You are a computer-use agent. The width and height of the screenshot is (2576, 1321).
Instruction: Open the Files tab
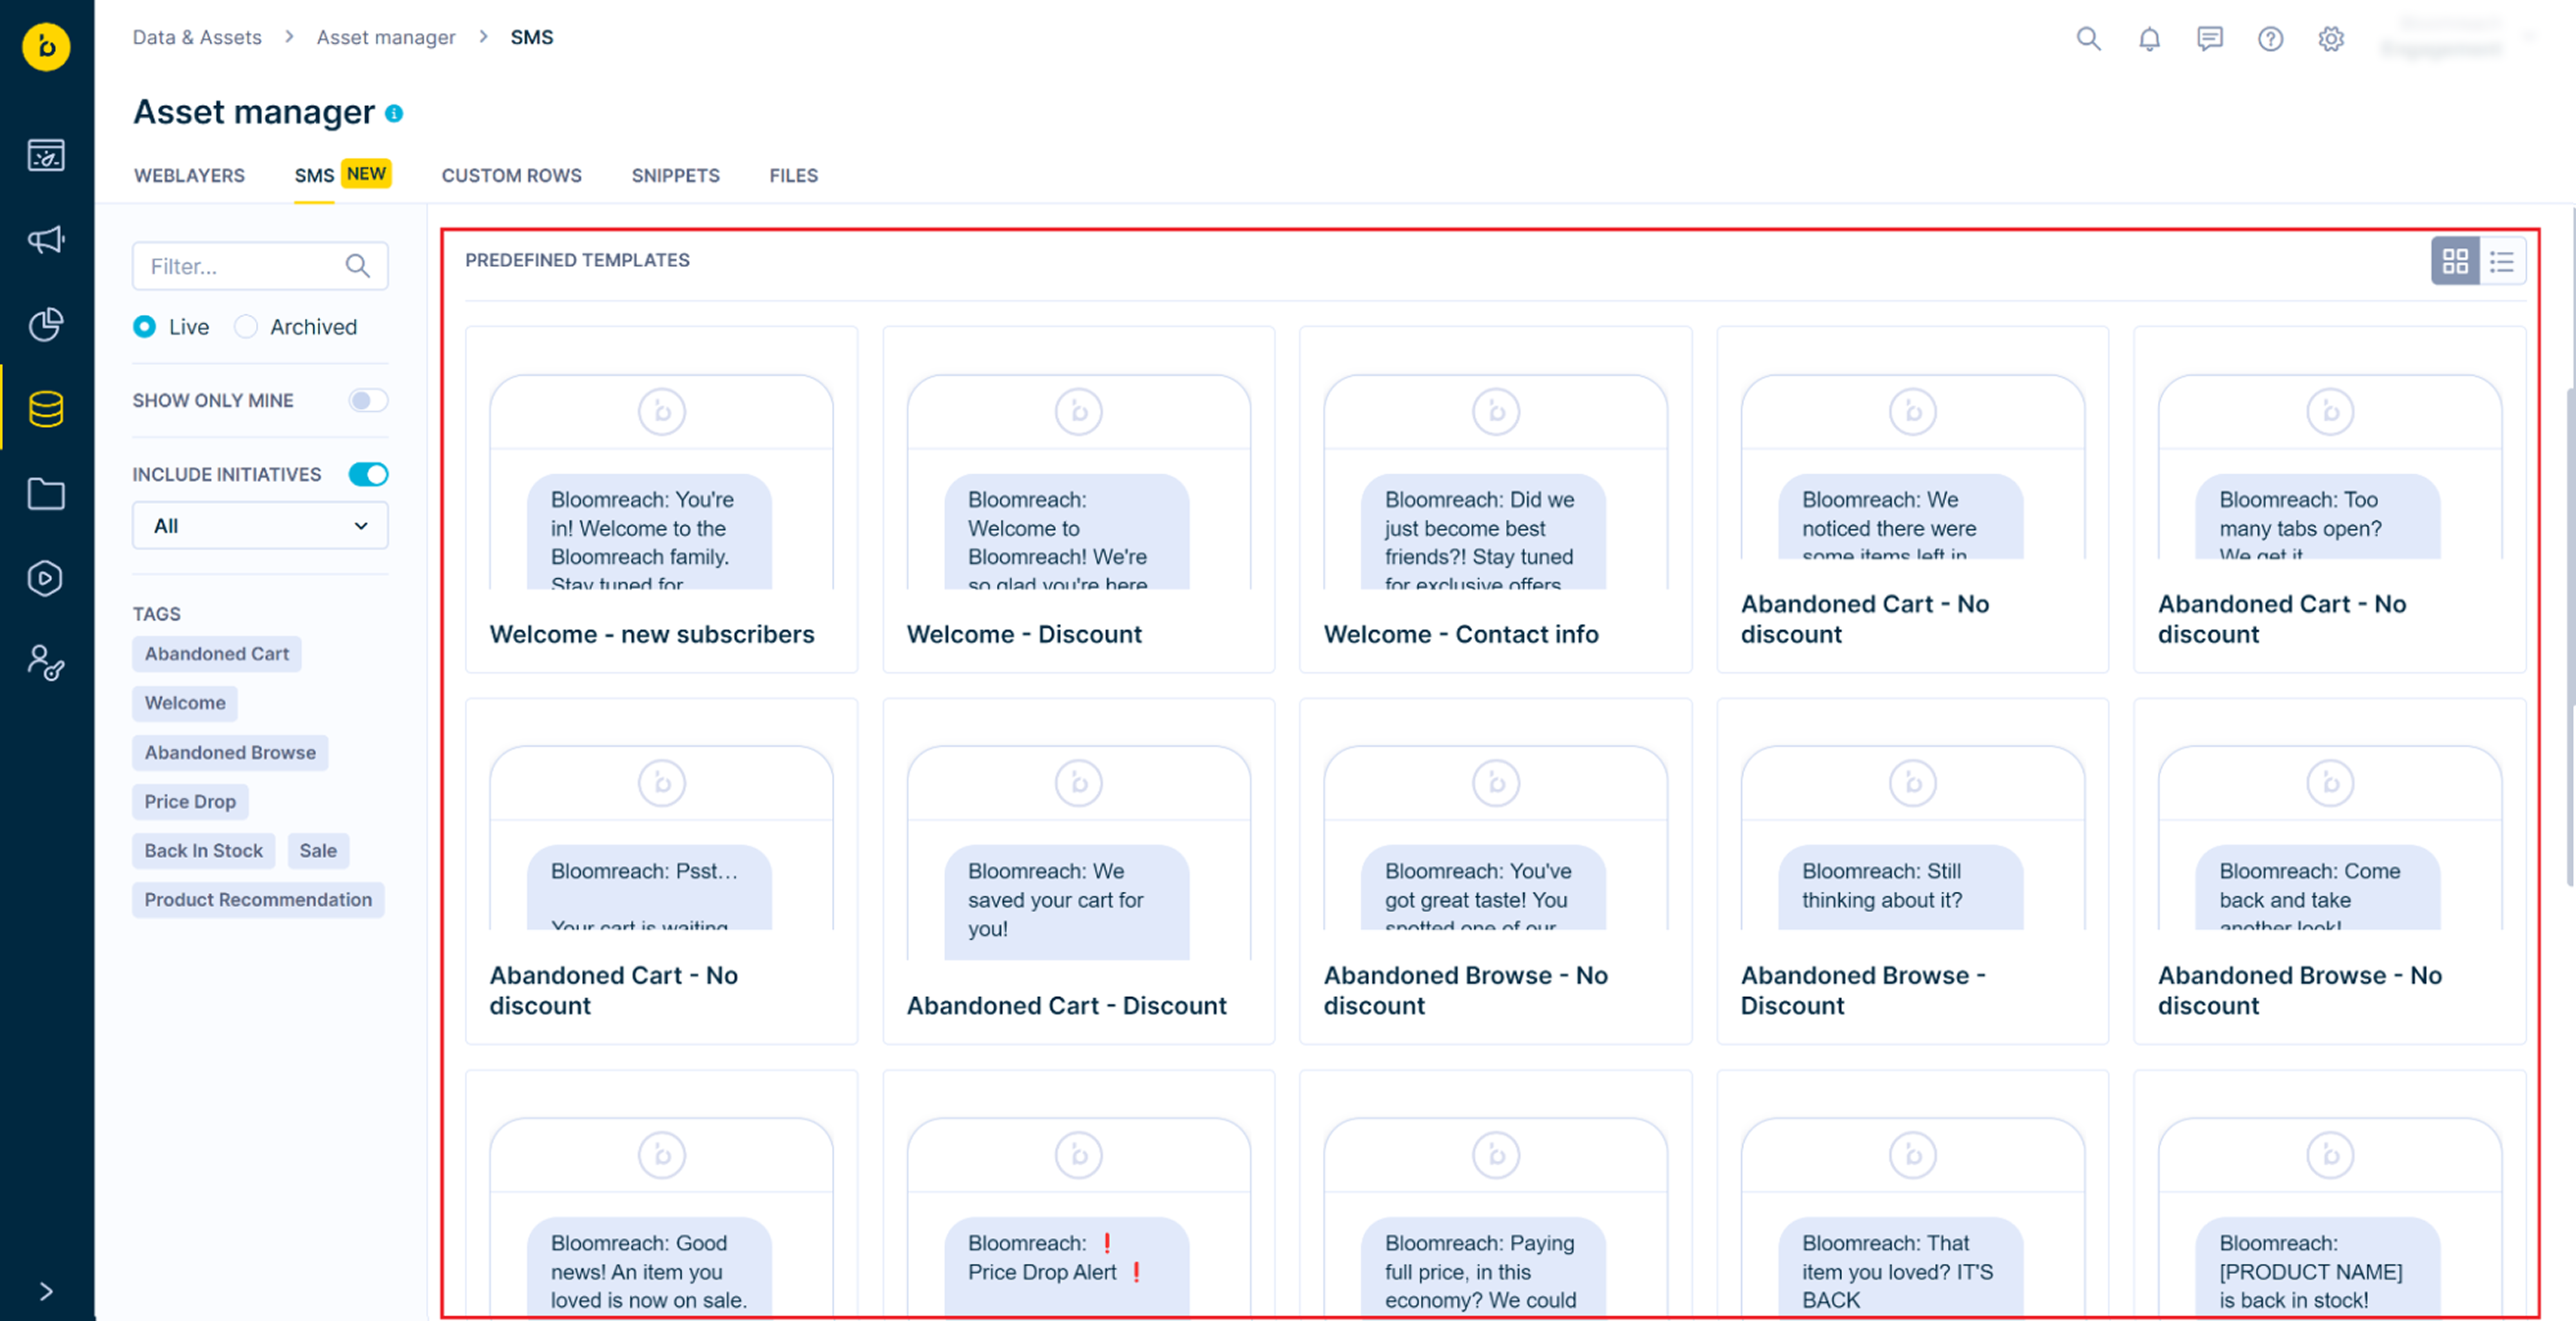click(x=793, y=176)
